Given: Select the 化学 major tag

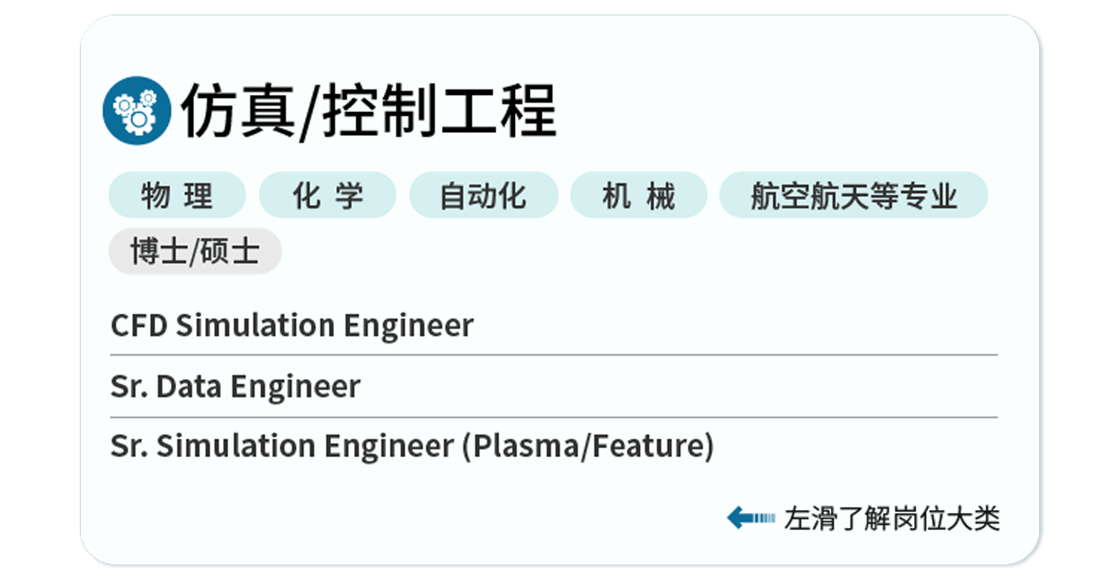Looking at the screenshot, I should coord(328,195).
